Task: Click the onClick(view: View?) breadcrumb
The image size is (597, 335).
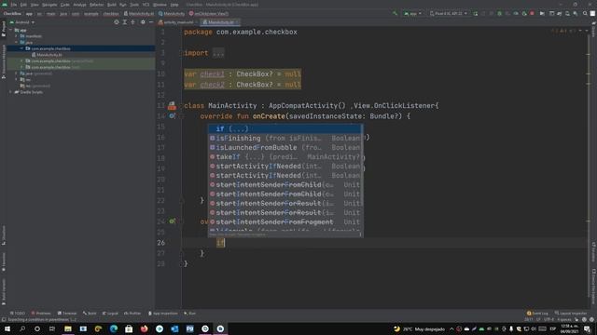Action: pyautogui.click(x=209, y=13)
